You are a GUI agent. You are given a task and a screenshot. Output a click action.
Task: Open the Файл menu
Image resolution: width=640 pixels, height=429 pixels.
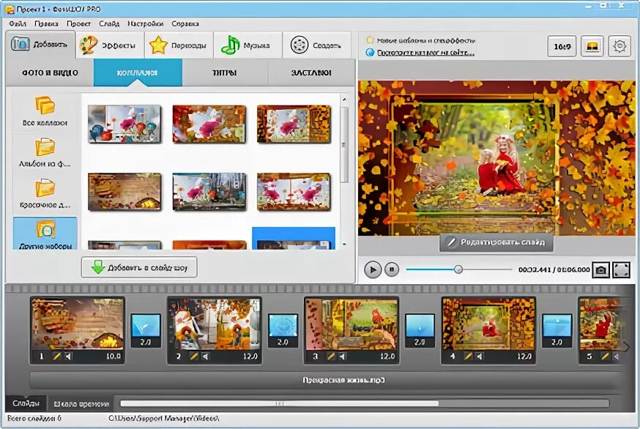pos(18,23)
